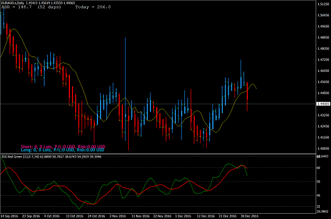
Task: Click the ADR = 148.7 readout
Action: [x=16, y=7]
